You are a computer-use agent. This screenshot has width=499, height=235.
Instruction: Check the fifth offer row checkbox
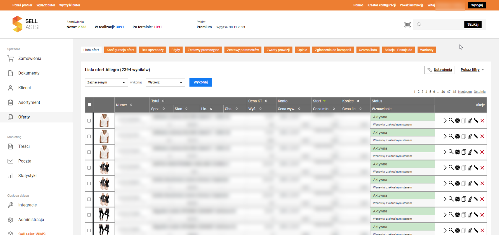[x=89, y=183]
